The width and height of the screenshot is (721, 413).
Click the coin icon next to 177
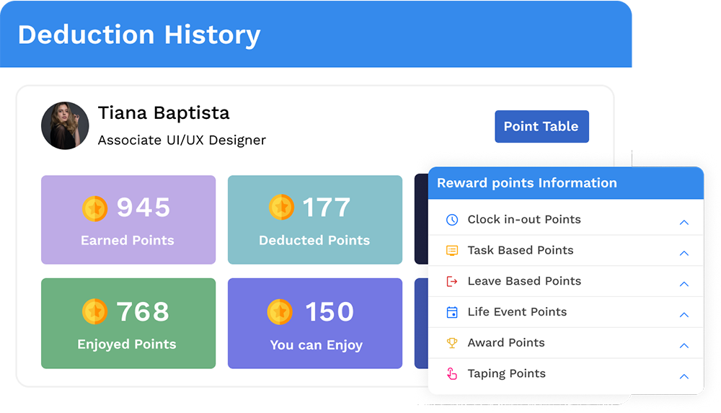tap(281, 208)
